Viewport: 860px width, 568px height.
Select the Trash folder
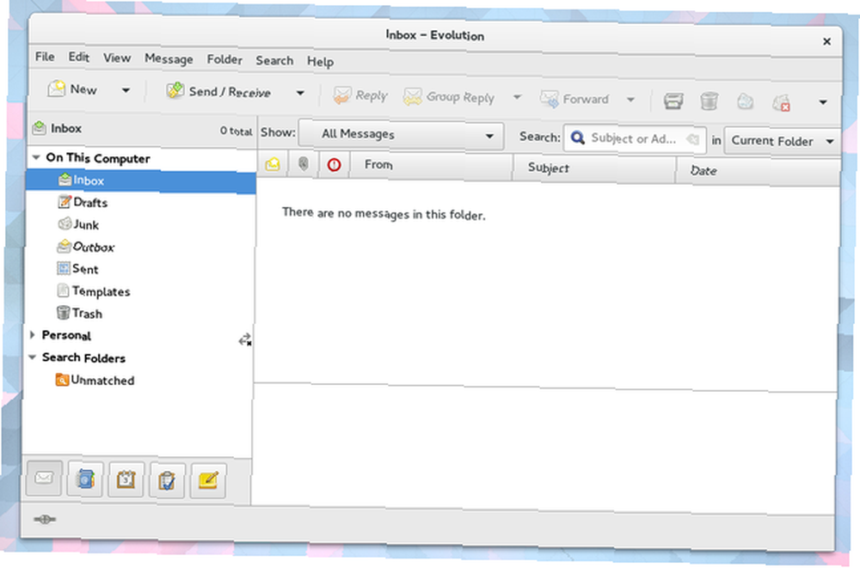[x=79, y=313]
